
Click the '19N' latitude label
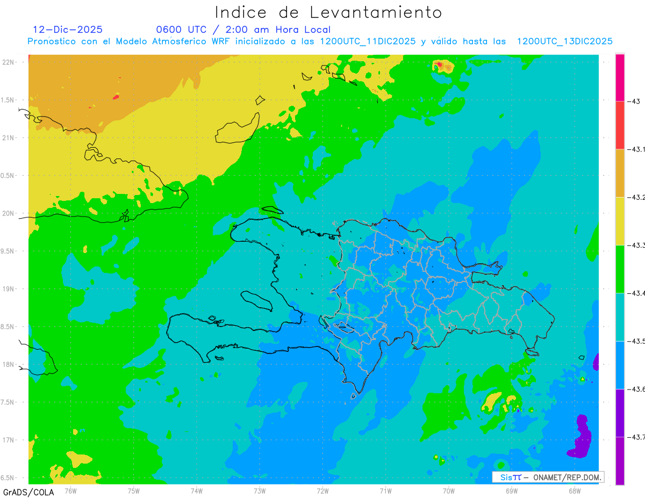tap(9, 289)
